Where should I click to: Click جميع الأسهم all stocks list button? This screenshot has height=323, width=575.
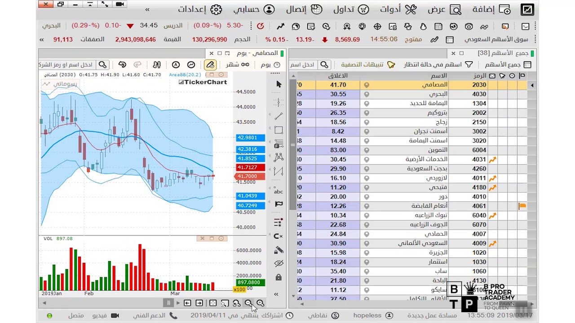[x=508, y=65]
